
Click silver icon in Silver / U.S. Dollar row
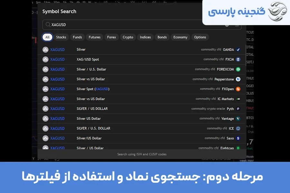pyautogui.click(x=45, y=69)
